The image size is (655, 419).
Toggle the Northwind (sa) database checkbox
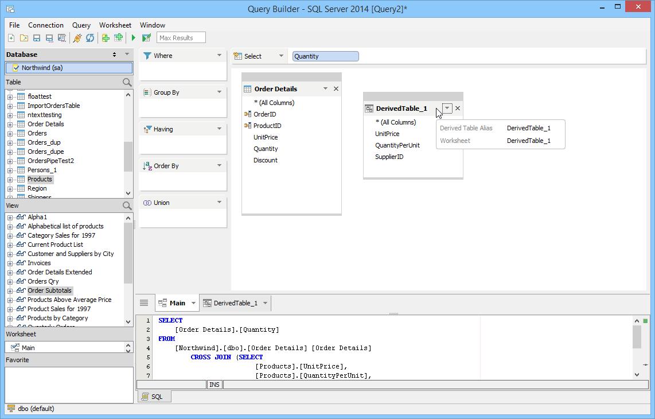coord(16,68)
